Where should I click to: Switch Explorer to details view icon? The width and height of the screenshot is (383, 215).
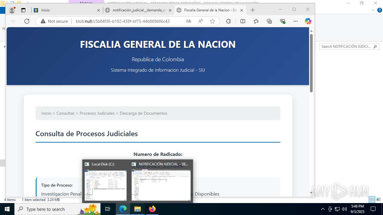(x=372, y=199)
